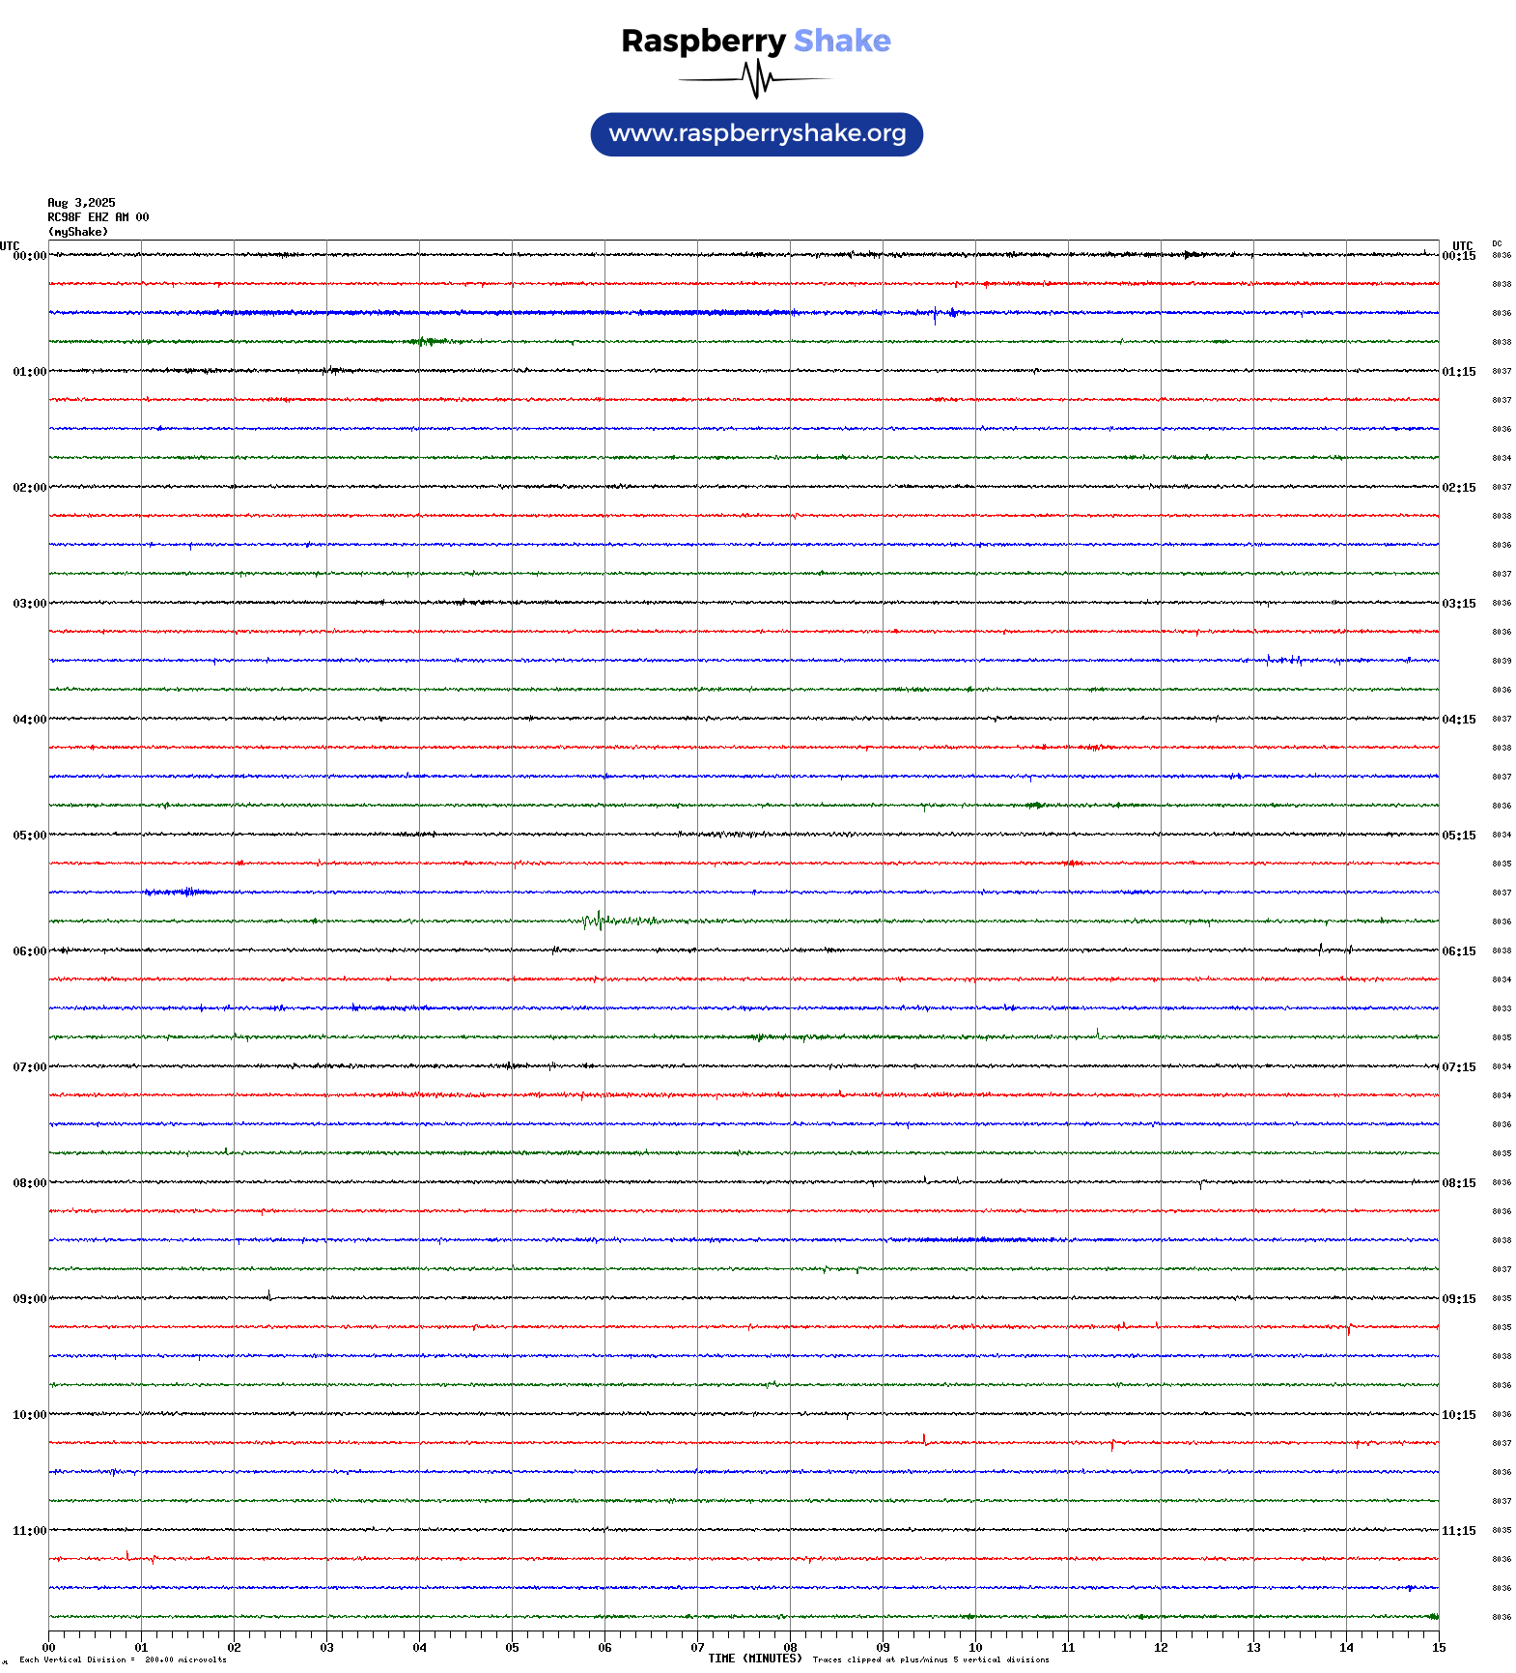The width and height of the screenshot is (1516, 1673).
Task: Click minute tick label '05' on bottom axis
Action: [512, 1648]
